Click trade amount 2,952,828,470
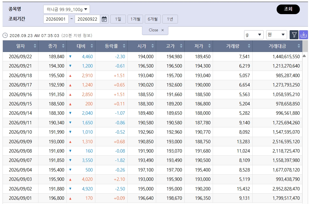This screenshot has width=310, height=204. [x=286, y=189]
